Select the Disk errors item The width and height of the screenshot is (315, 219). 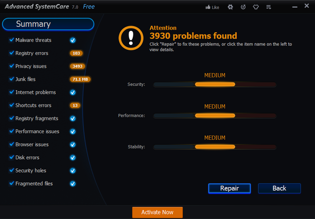click(x=27, y=158)
